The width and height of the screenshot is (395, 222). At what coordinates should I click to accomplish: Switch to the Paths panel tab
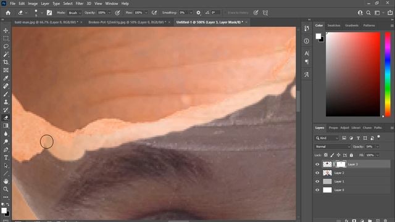coord(378,128)
